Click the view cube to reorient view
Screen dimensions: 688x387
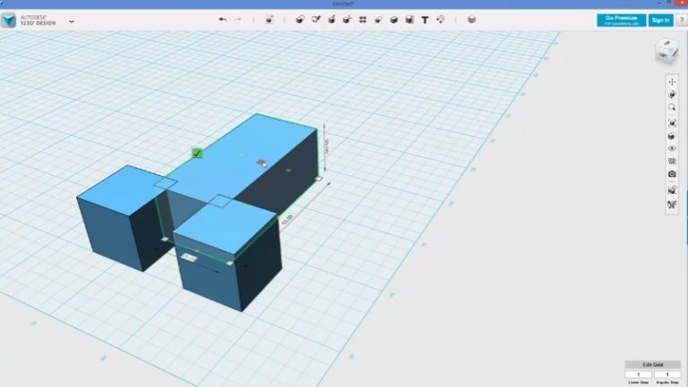[x=666, y=51]
